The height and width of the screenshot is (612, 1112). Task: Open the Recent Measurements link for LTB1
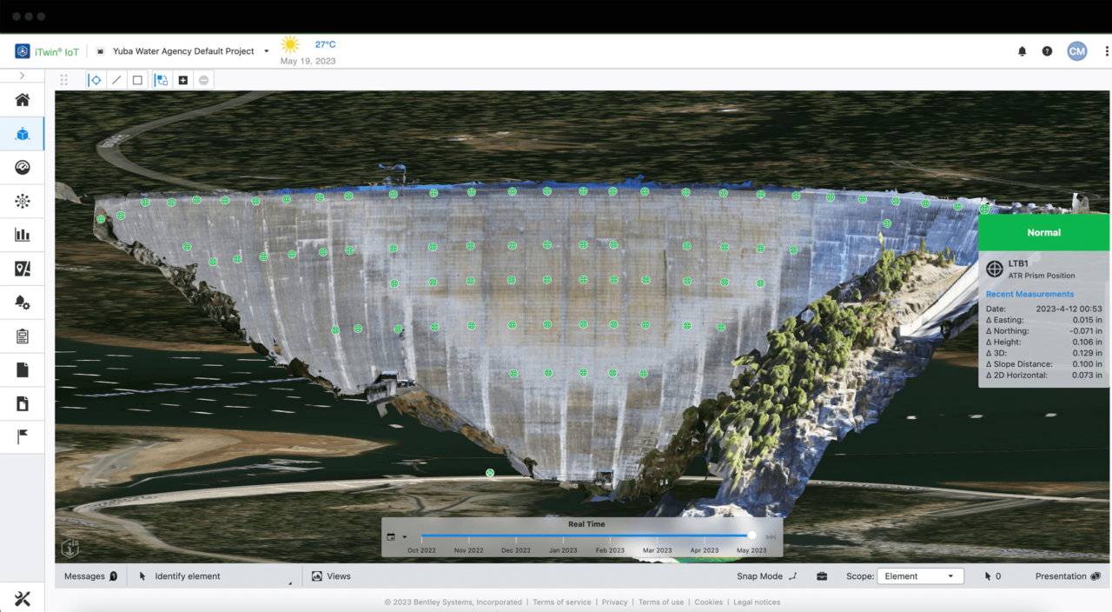click(x=1029, y=294)
